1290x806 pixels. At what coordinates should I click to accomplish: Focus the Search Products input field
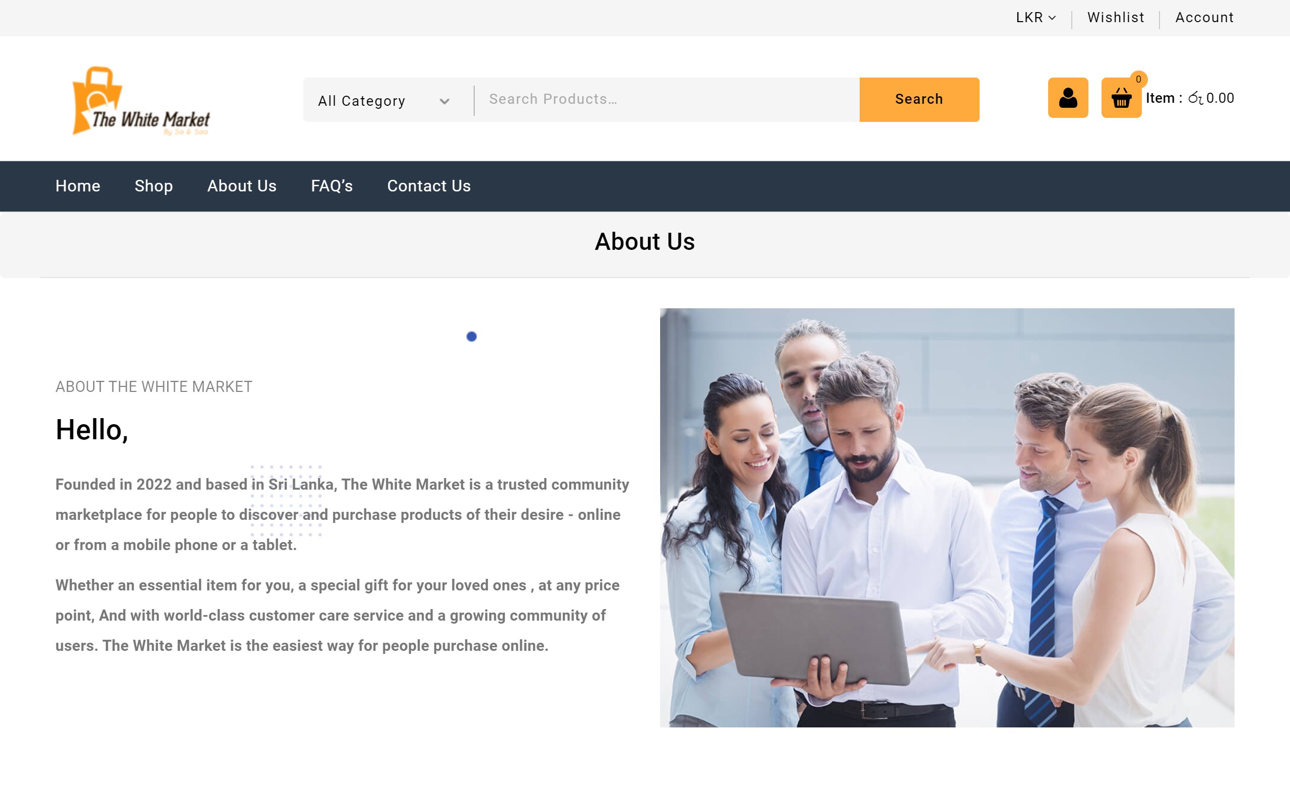coord(666,100)
